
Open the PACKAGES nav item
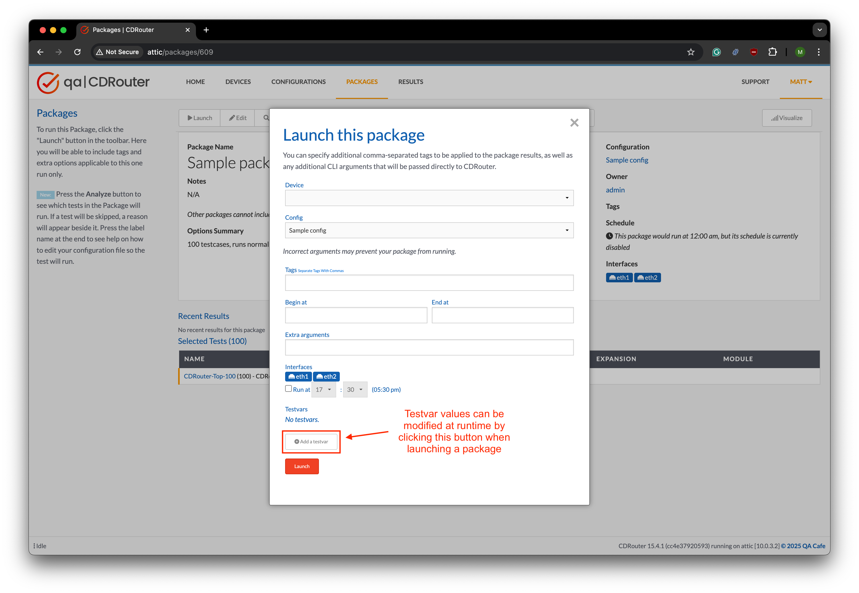tap(362, 82)
